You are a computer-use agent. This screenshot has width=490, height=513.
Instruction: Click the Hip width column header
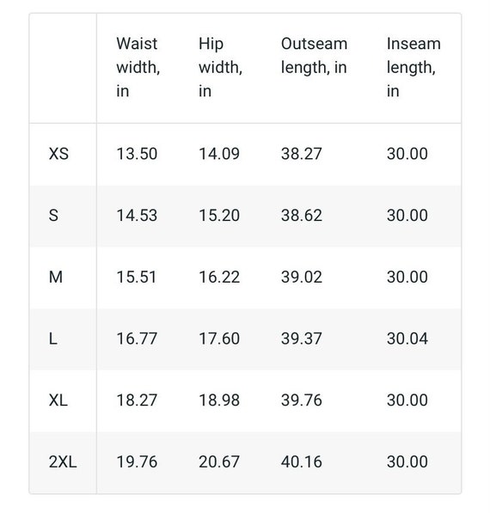[220, 67]
